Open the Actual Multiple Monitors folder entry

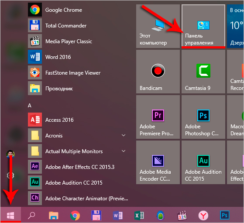(x=78, y=151)
